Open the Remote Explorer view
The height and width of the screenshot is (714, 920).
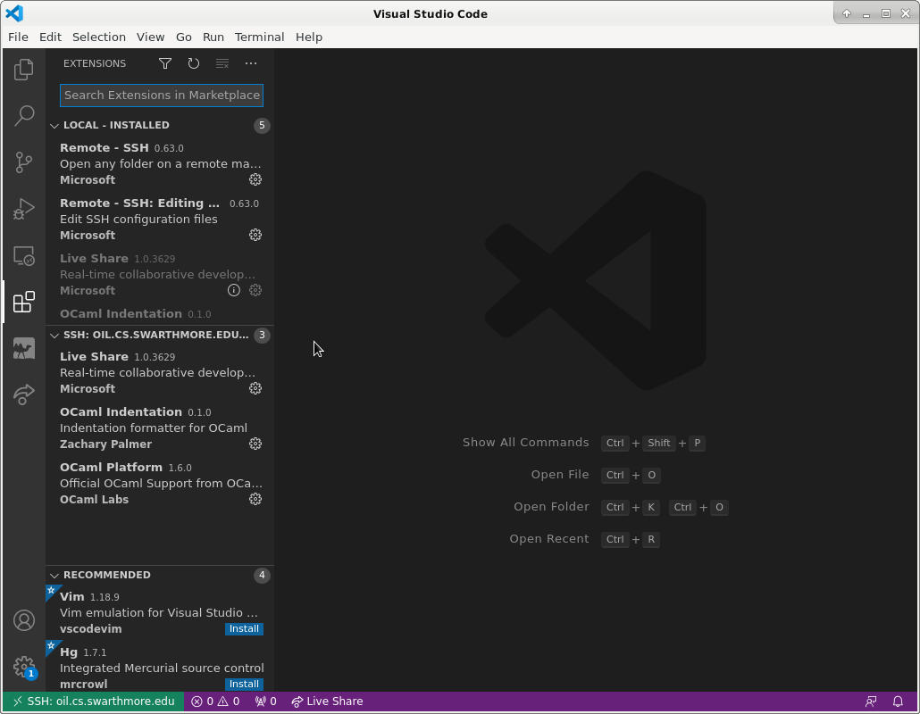[x=23, y=255]
